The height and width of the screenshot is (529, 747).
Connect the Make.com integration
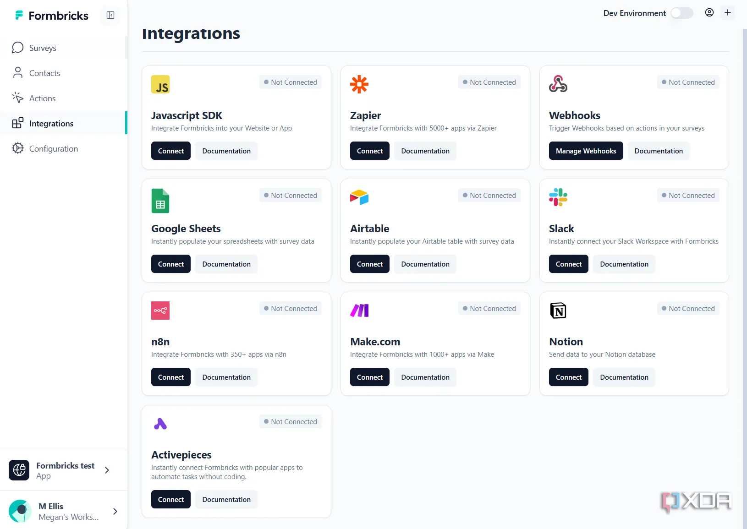point(370,377)
